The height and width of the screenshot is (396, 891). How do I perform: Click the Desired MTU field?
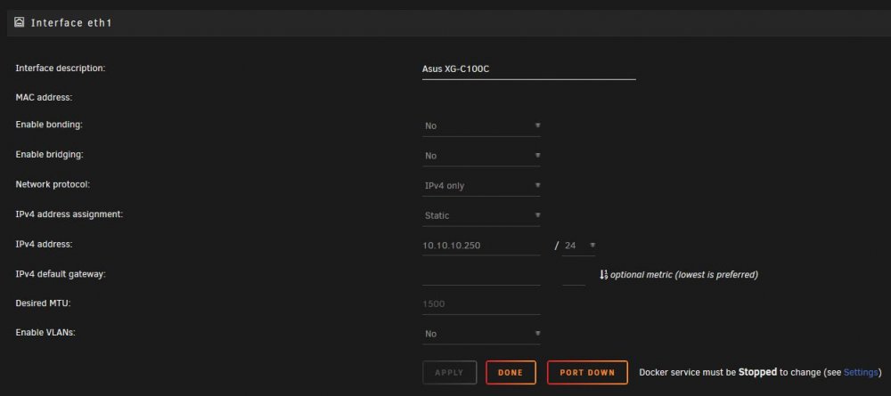point(481,304)
